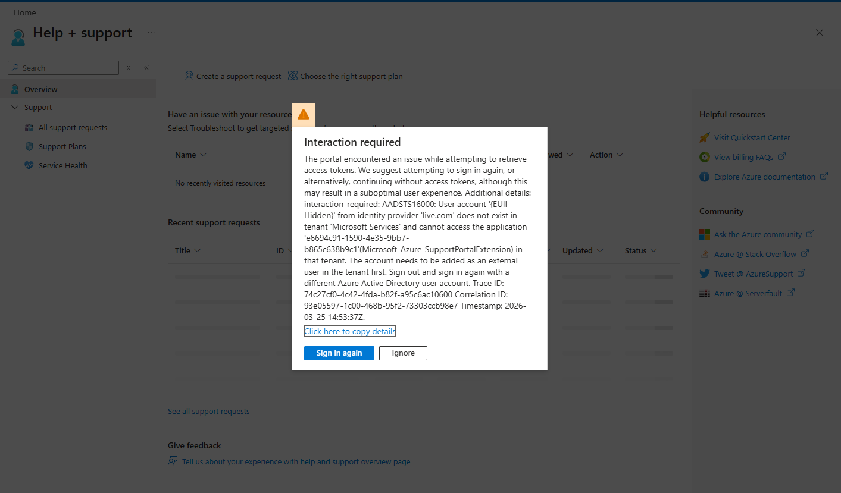Click external-link icon after Azure community
The width and height of the screenshot is (841, 493).
point(811,234)
